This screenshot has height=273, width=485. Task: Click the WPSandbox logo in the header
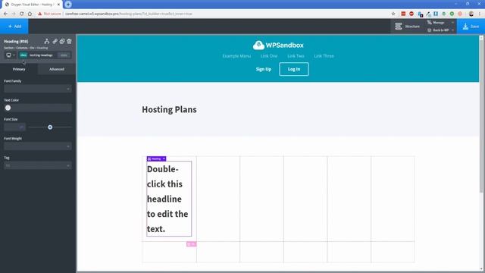tap(278, 45)
